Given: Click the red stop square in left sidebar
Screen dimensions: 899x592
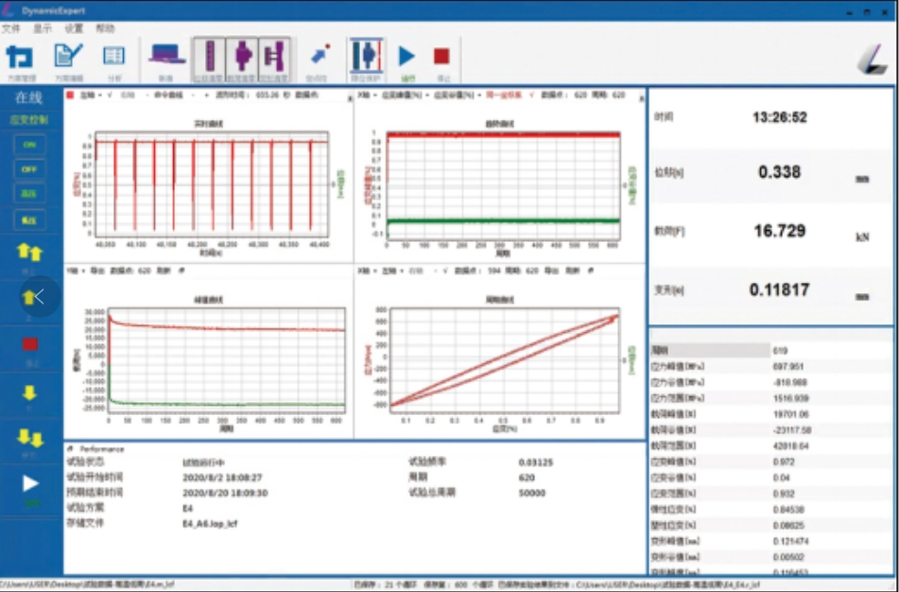Looking at the screenshot, I should pyautogui.click(x=30, y=344).
